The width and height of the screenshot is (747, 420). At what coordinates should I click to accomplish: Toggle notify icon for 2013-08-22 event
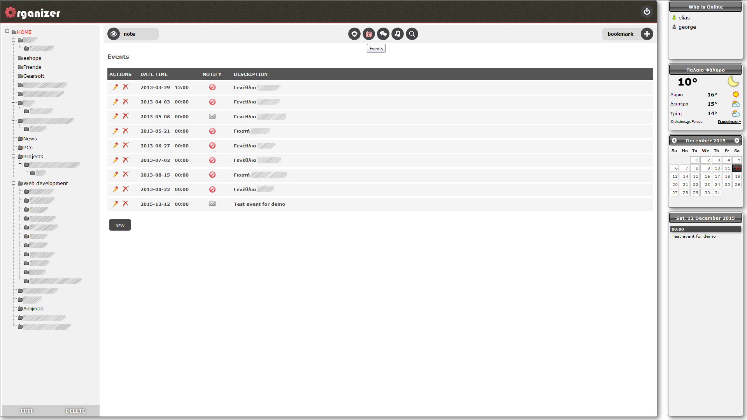pyautogui.click(x=212, y=189)
